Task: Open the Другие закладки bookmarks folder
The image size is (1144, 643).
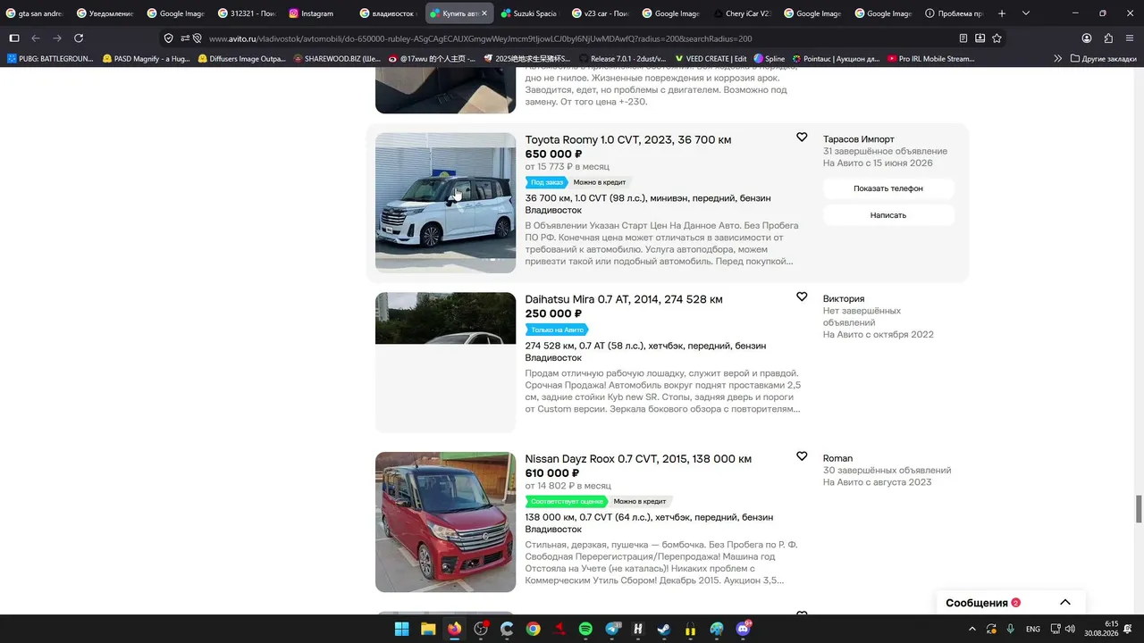Action: pos(1103,59)
